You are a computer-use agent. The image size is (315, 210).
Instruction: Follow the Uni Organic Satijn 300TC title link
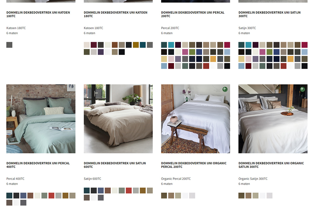click(271, 165)
